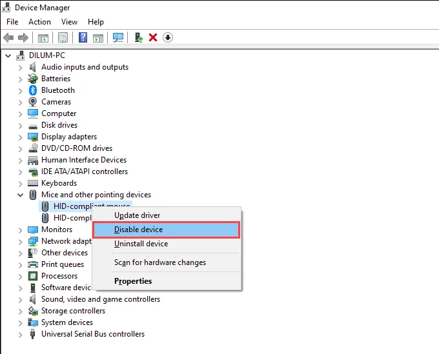Expand the Computer category
Screen dimensions: 439x354
coord(20,113)
